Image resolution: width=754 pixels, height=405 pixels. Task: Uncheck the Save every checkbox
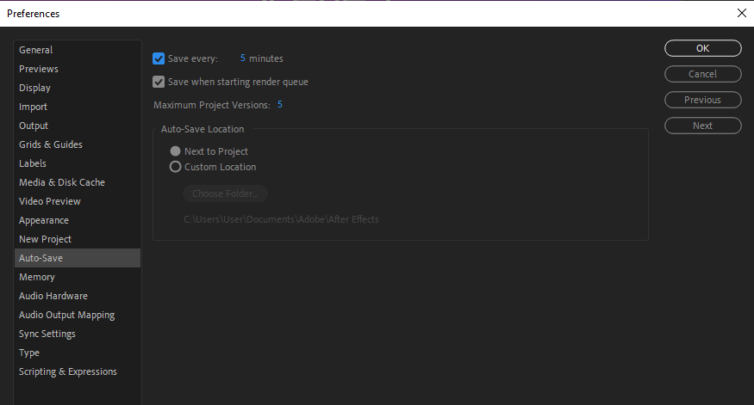[x=159, y=58]
